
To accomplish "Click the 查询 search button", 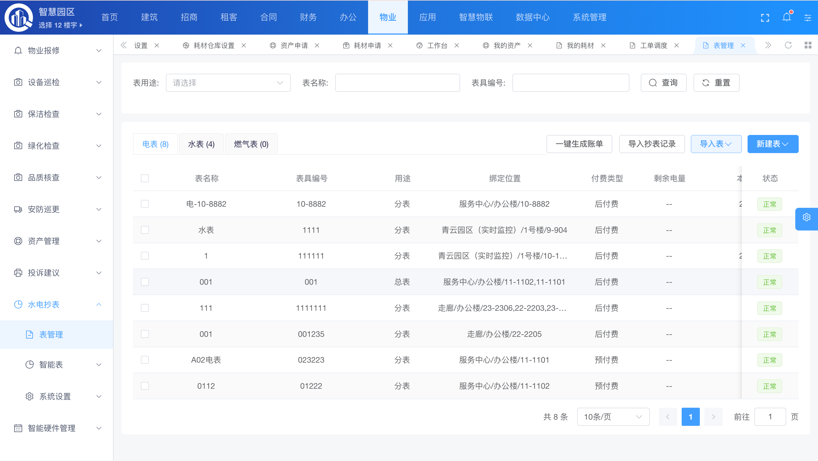I will 663,83.
